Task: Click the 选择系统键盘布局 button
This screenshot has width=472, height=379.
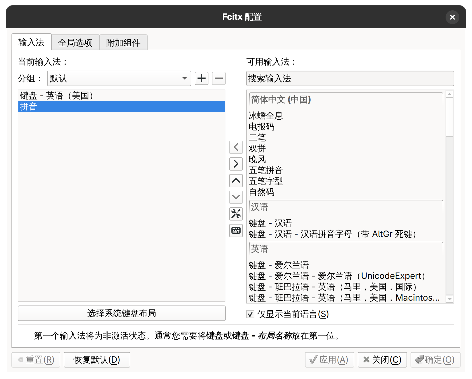Action: click(x=121, y=313)
